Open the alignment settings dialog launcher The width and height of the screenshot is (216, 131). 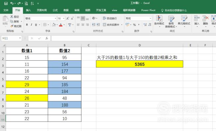point(122,32)
